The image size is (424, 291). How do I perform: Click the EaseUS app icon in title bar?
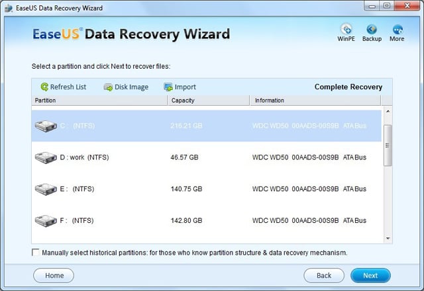[x=9, y=8]
